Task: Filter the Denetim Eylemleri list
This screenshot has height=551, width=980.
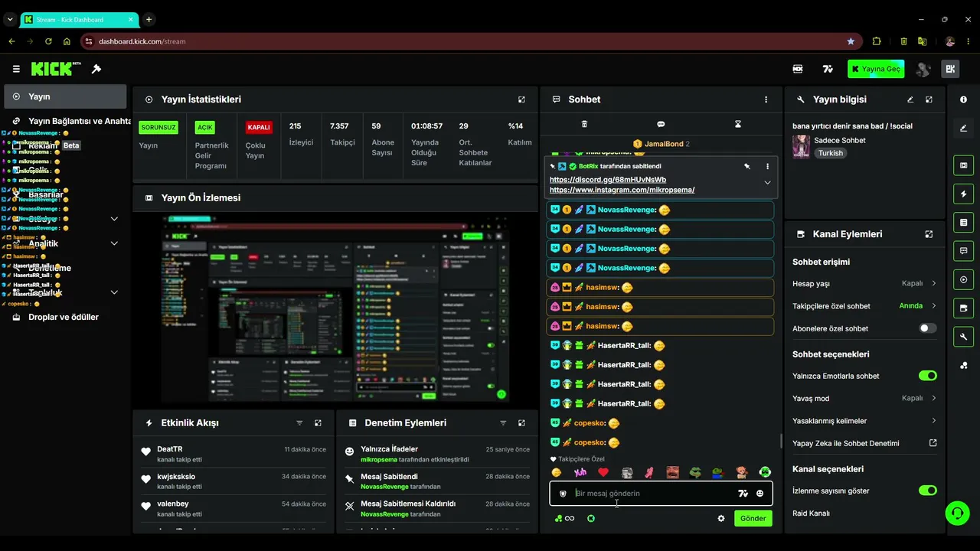Action: click(503, 423)
